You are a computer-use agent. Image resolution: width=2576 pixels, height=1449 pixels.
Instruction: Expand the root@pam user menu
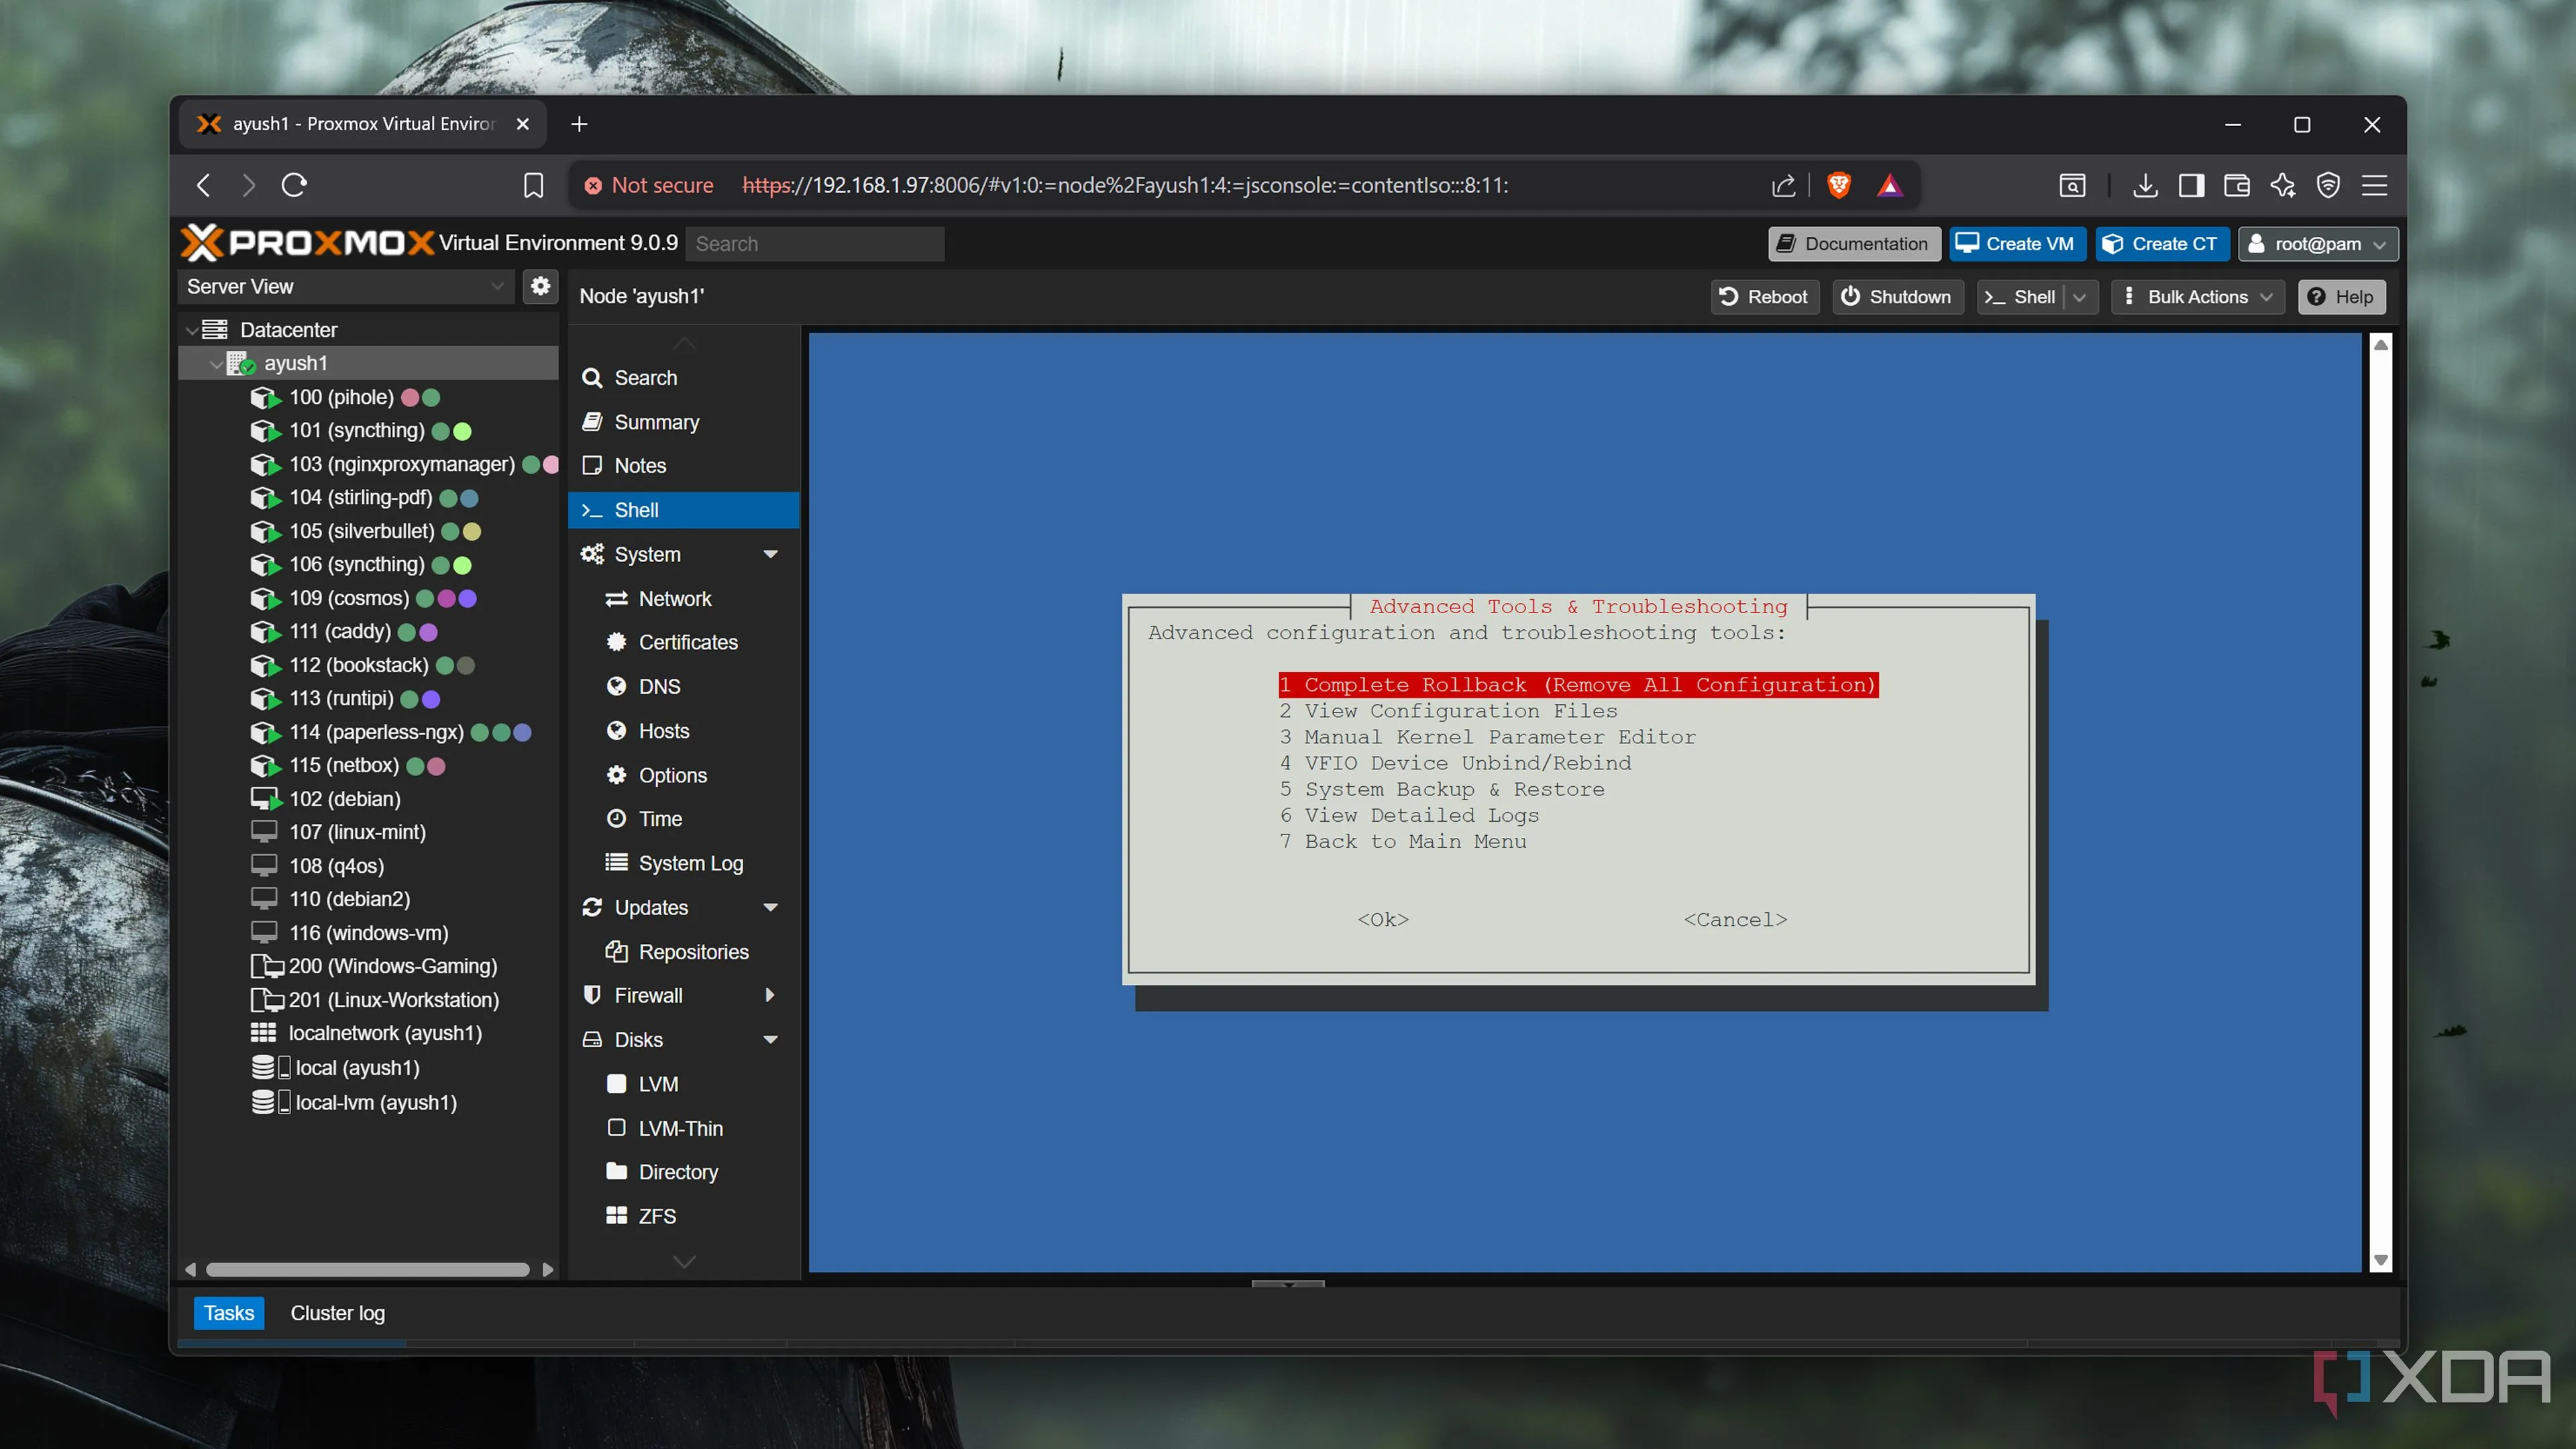pyautogui.click(x=2317, y=244)
